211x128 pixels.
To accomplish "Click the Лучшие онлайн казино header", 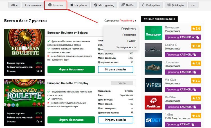I will click(x=159, y=19).
